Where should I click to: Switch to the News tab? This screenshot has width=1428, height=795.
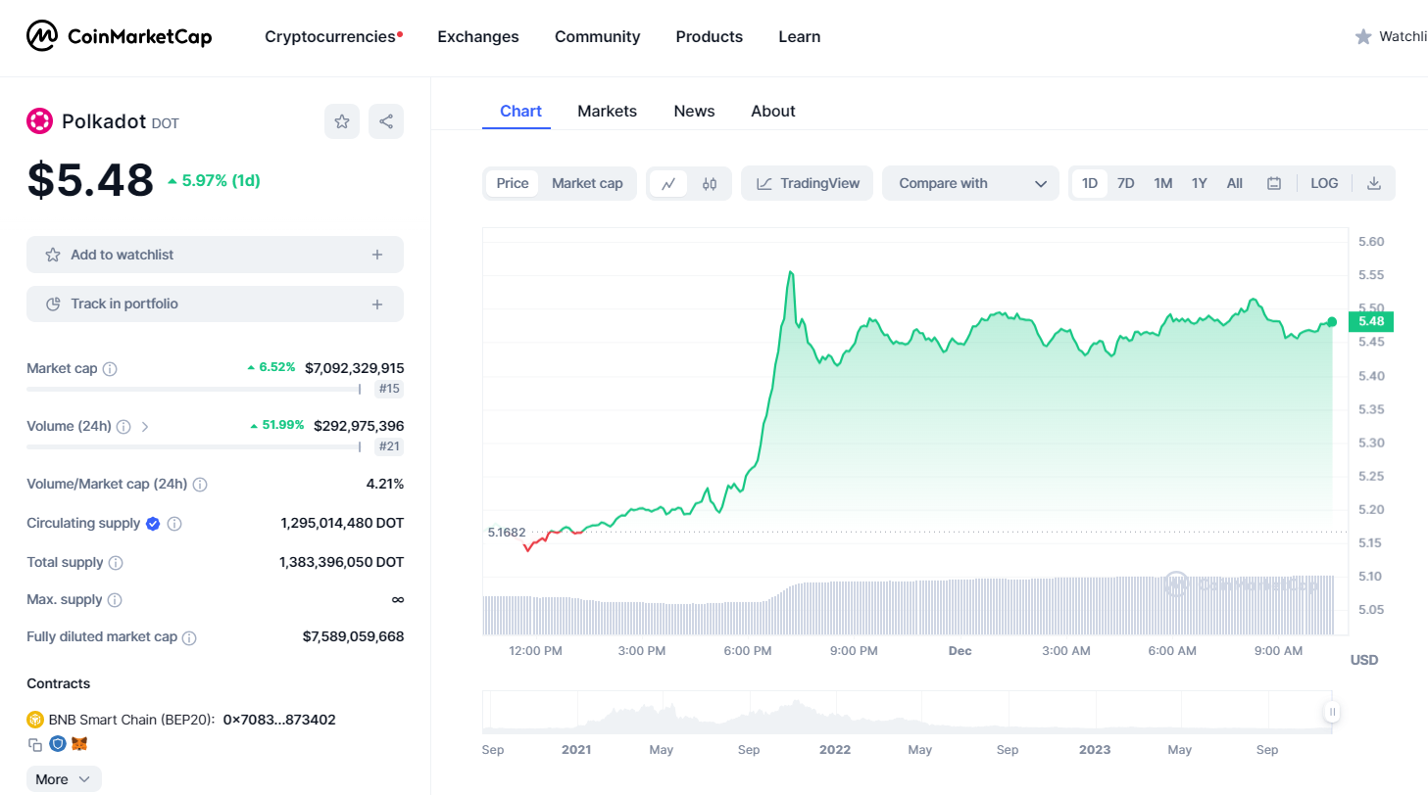695,112
